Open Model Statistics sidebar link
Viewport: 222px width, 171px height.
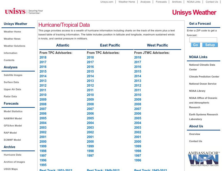click(x=13, y=111)
